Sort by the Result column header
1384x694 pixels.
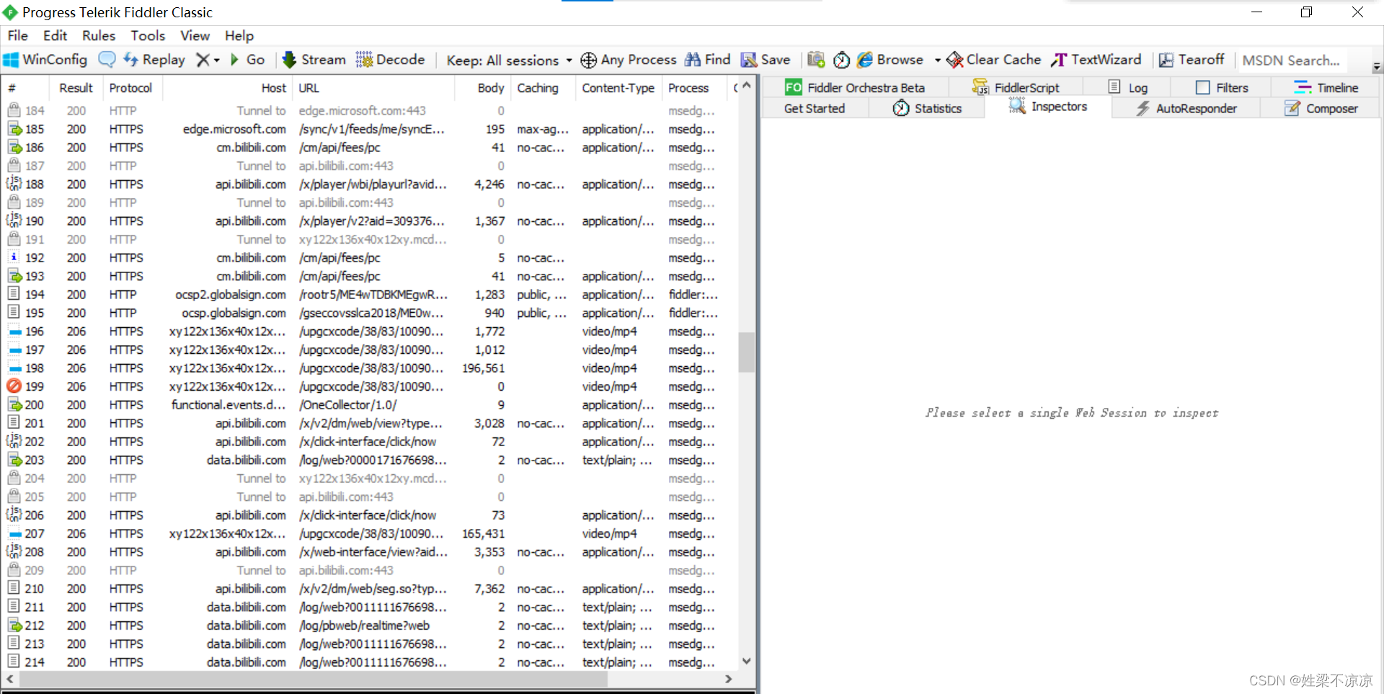tap(76, 88)
